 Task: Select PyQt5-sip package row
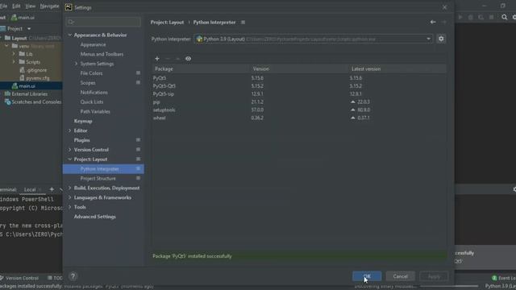(299, 94)
